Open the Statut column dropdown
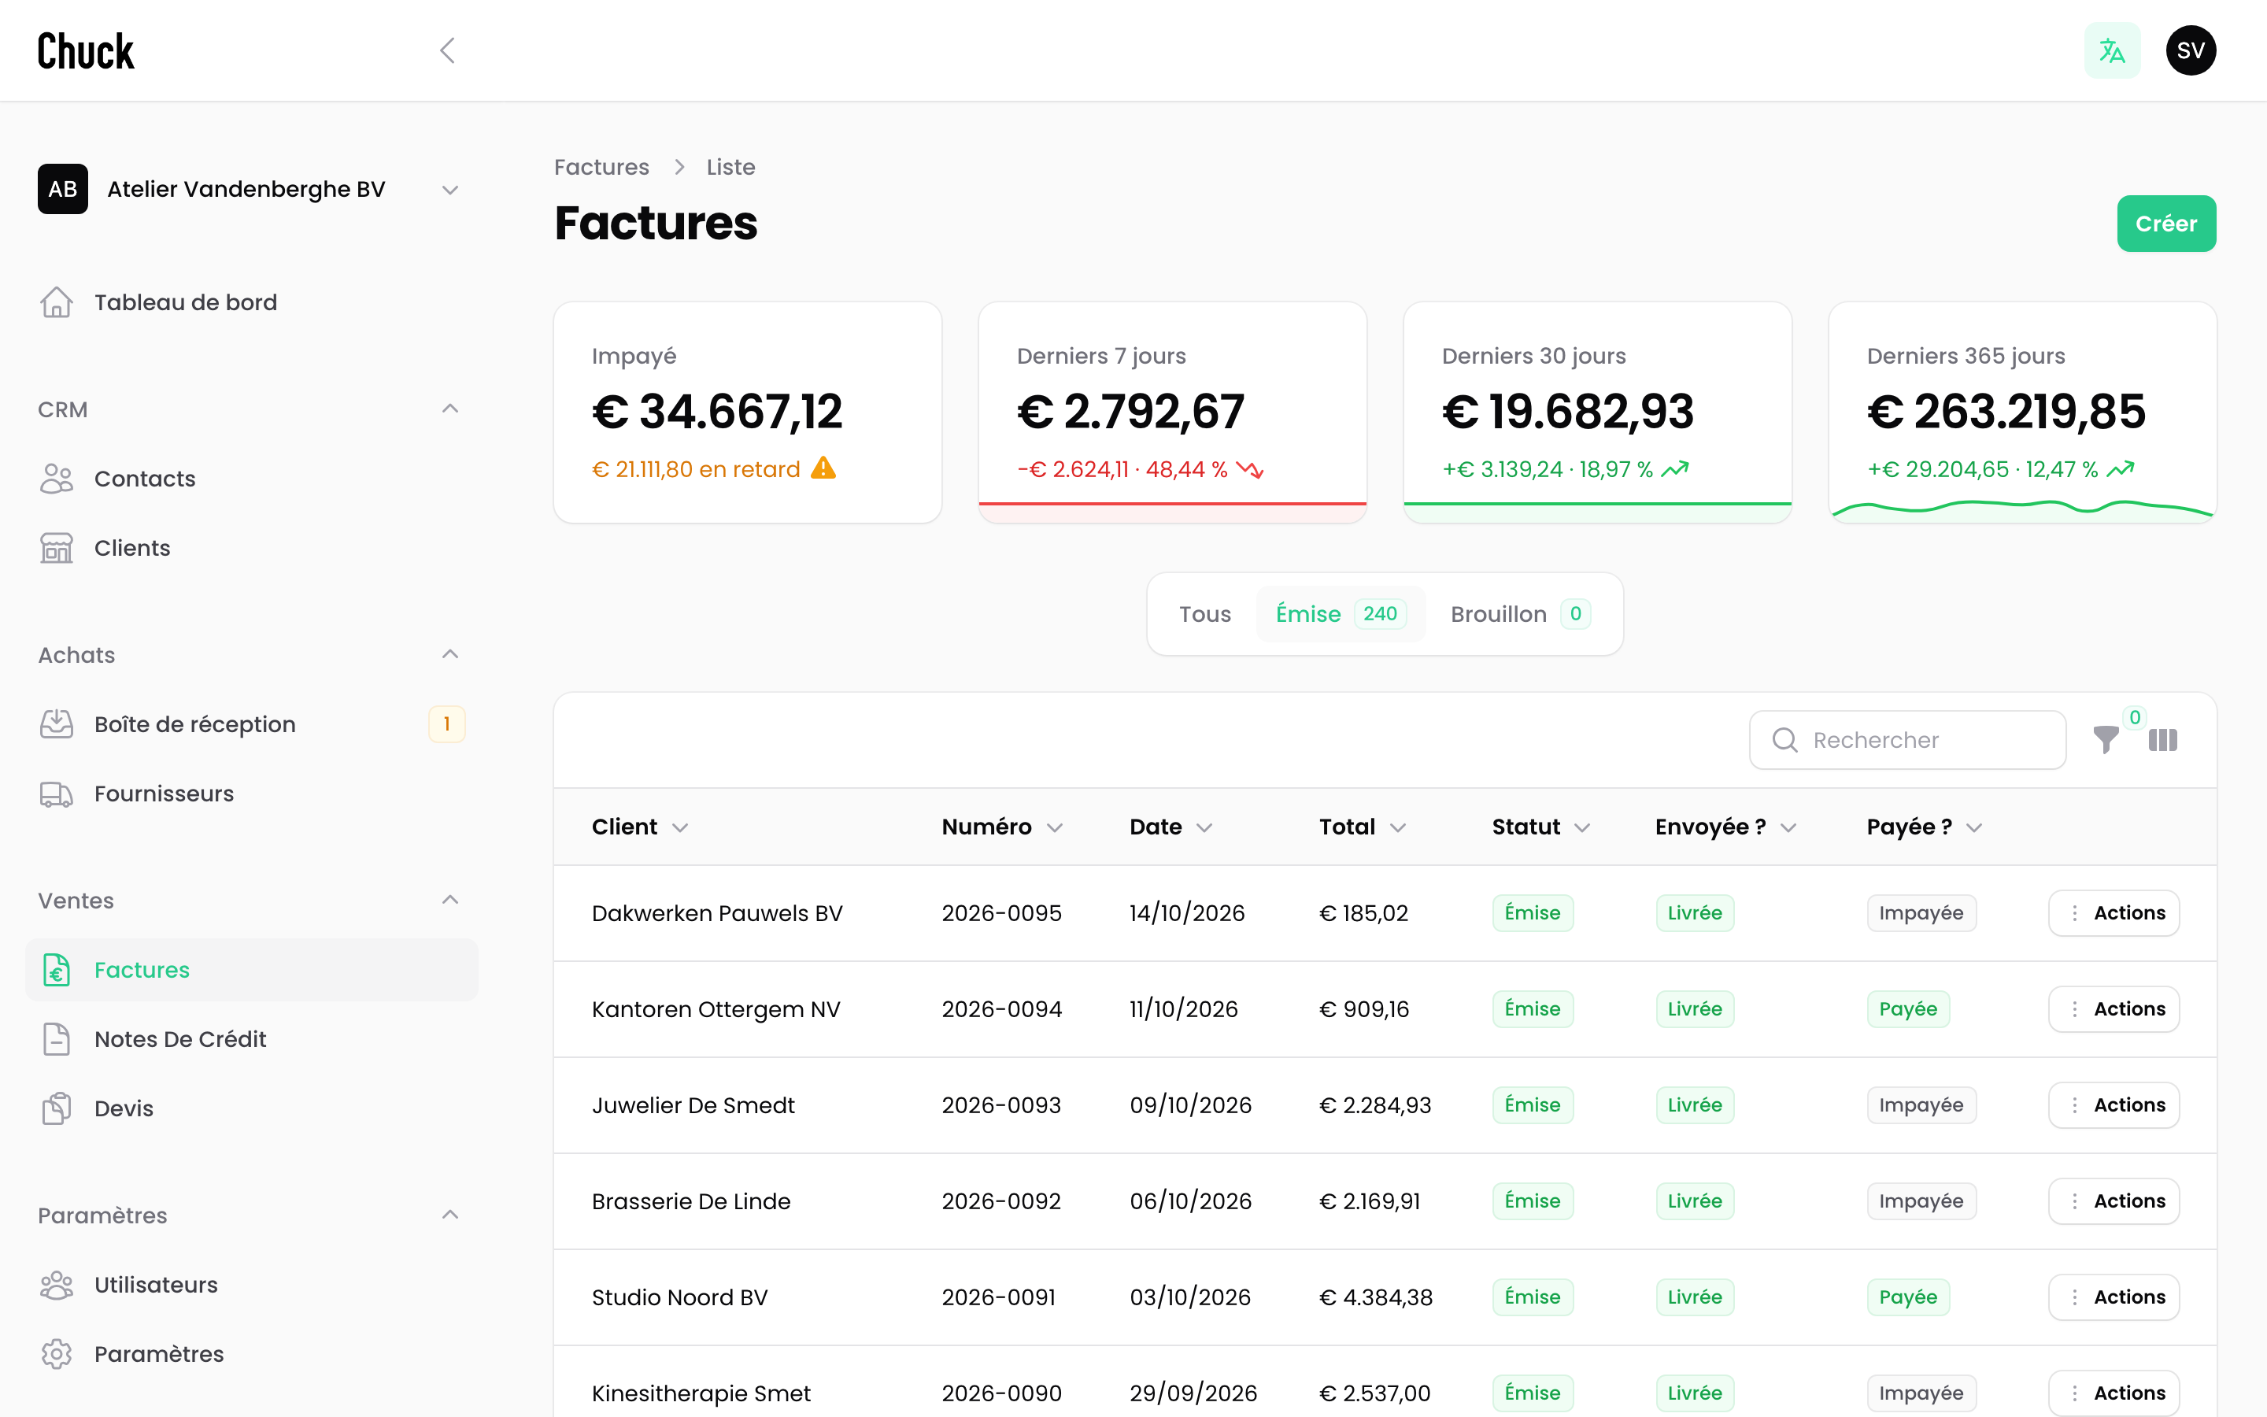 [1582, 827]
